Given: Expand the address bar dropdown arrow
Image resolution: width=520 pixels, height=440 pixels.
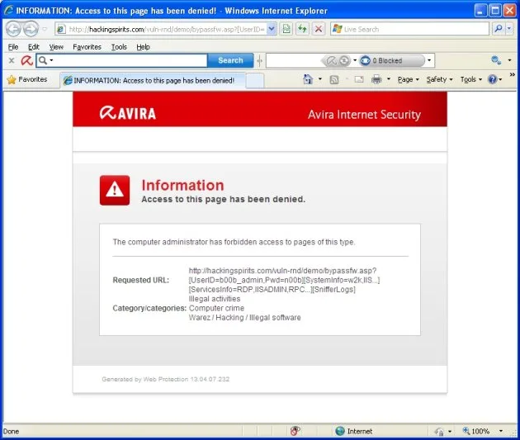Looking at the screenshot, I should pyautogui.click(x=272, y=29).
